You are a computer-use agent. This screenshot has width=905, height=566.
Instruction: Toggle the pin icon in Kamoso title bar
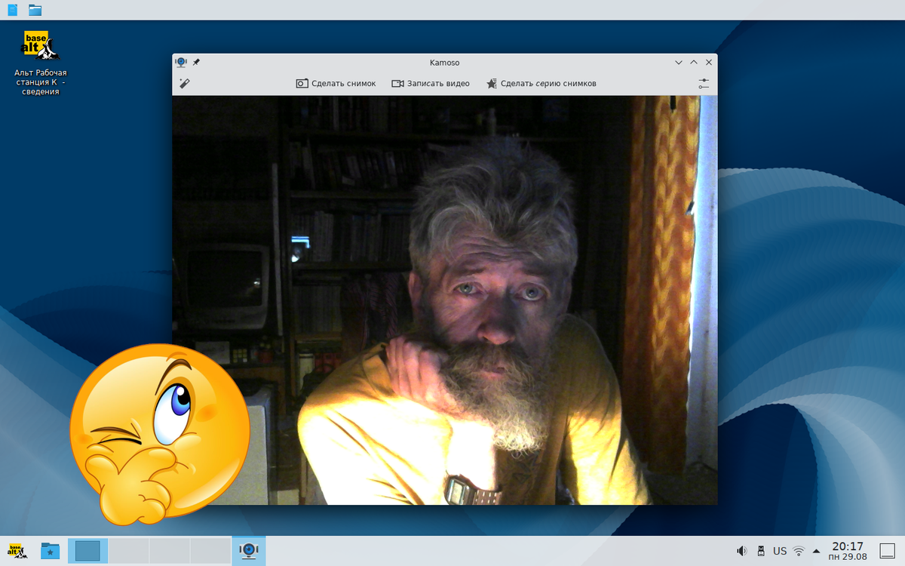197,63
